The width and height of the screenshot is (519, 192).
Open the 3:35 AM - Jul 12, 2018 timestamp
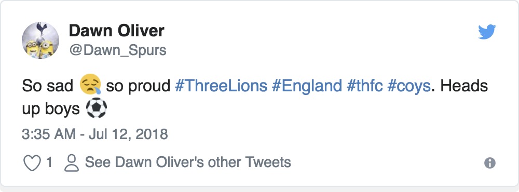pos(95,134)
